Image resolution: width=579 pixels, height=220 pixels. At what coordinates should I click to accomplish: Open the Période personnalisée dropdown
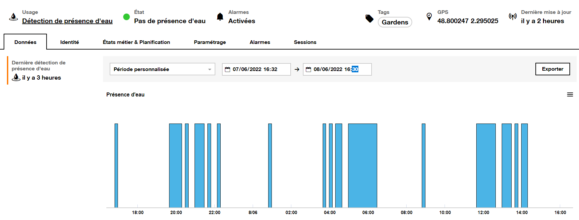point(162,69)
